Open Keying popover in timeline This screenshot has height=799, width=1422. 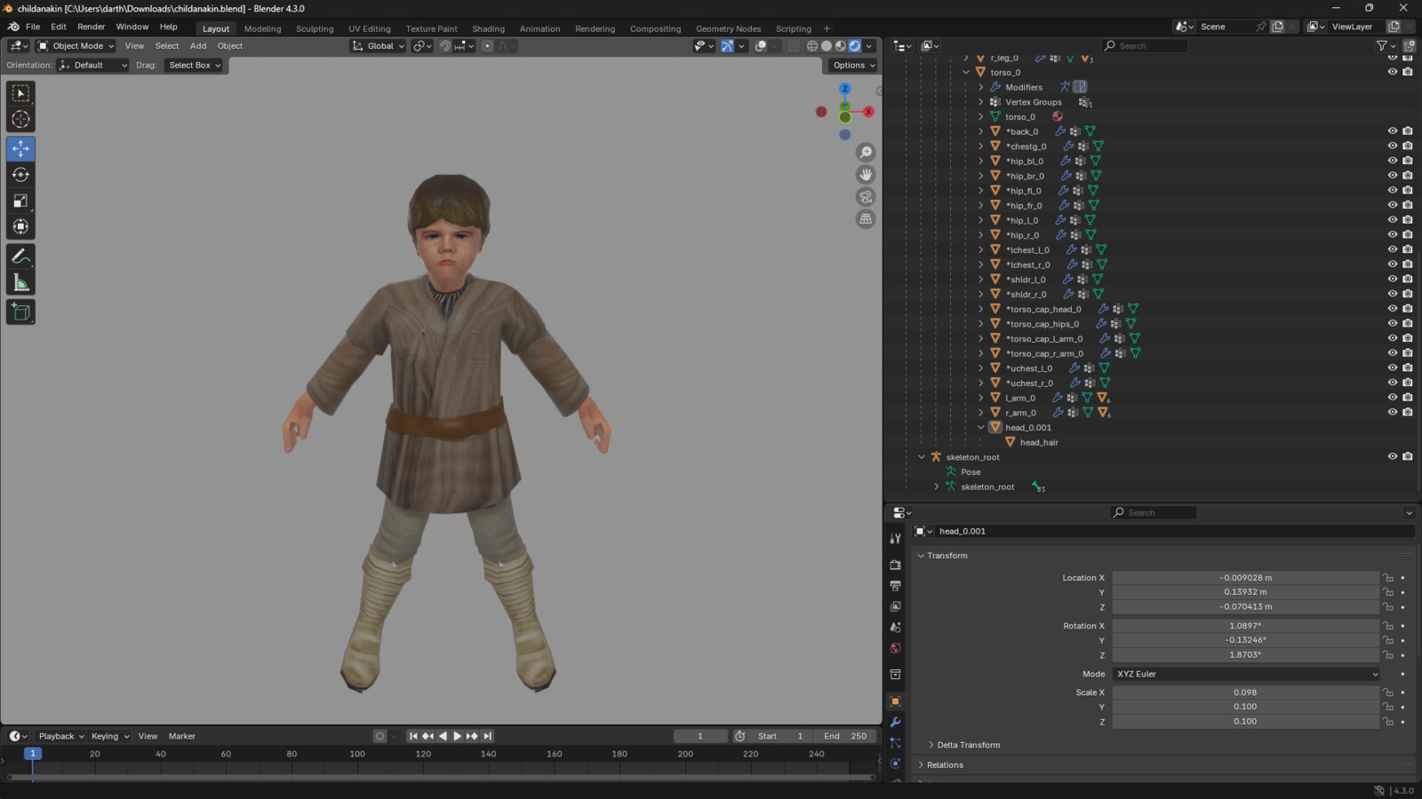[110, 736]
